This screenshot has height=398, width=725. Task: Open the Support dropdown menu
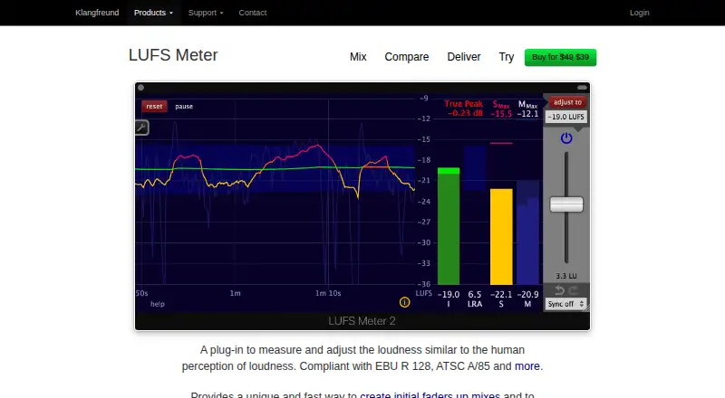[x=206, y=13]
